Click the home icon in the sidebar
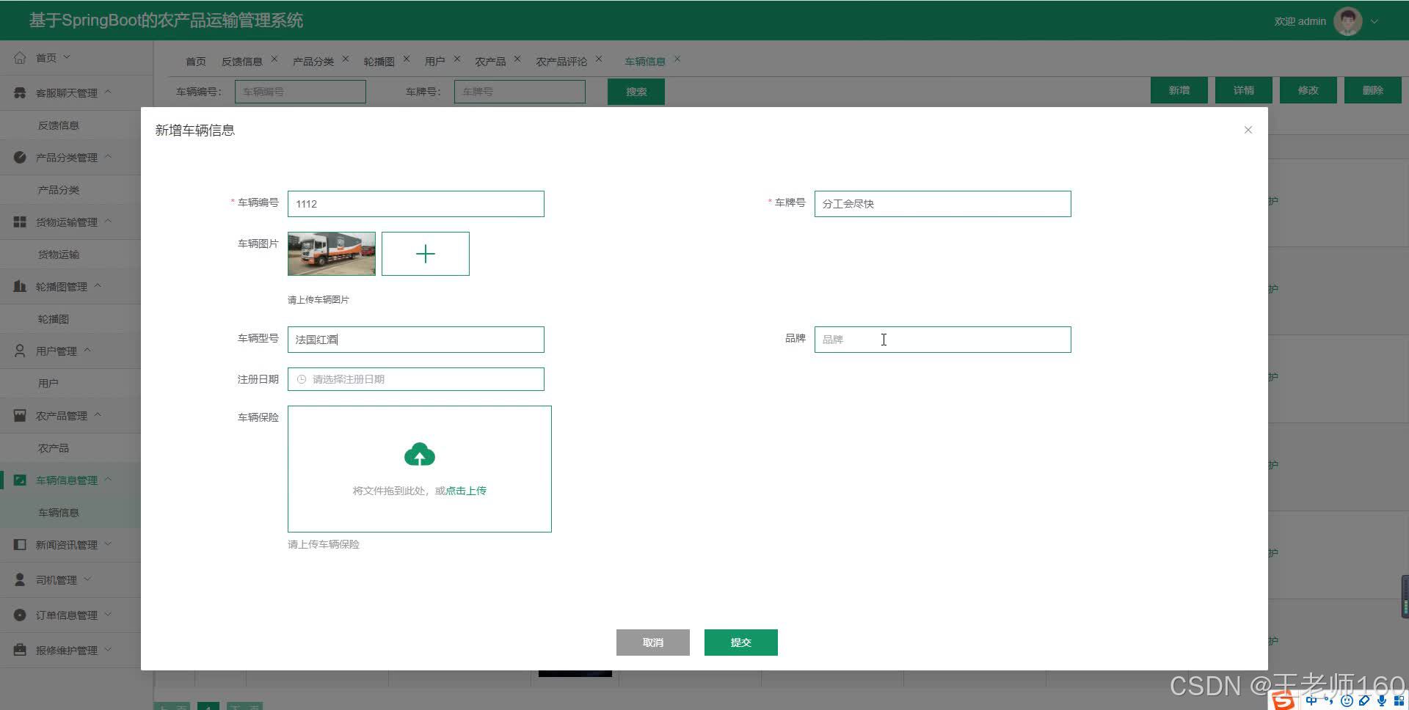The image size is (1409, 710). 20,57
